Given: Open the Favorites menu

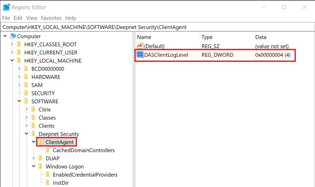Looking at the screenshot, I should pos(51,18).
